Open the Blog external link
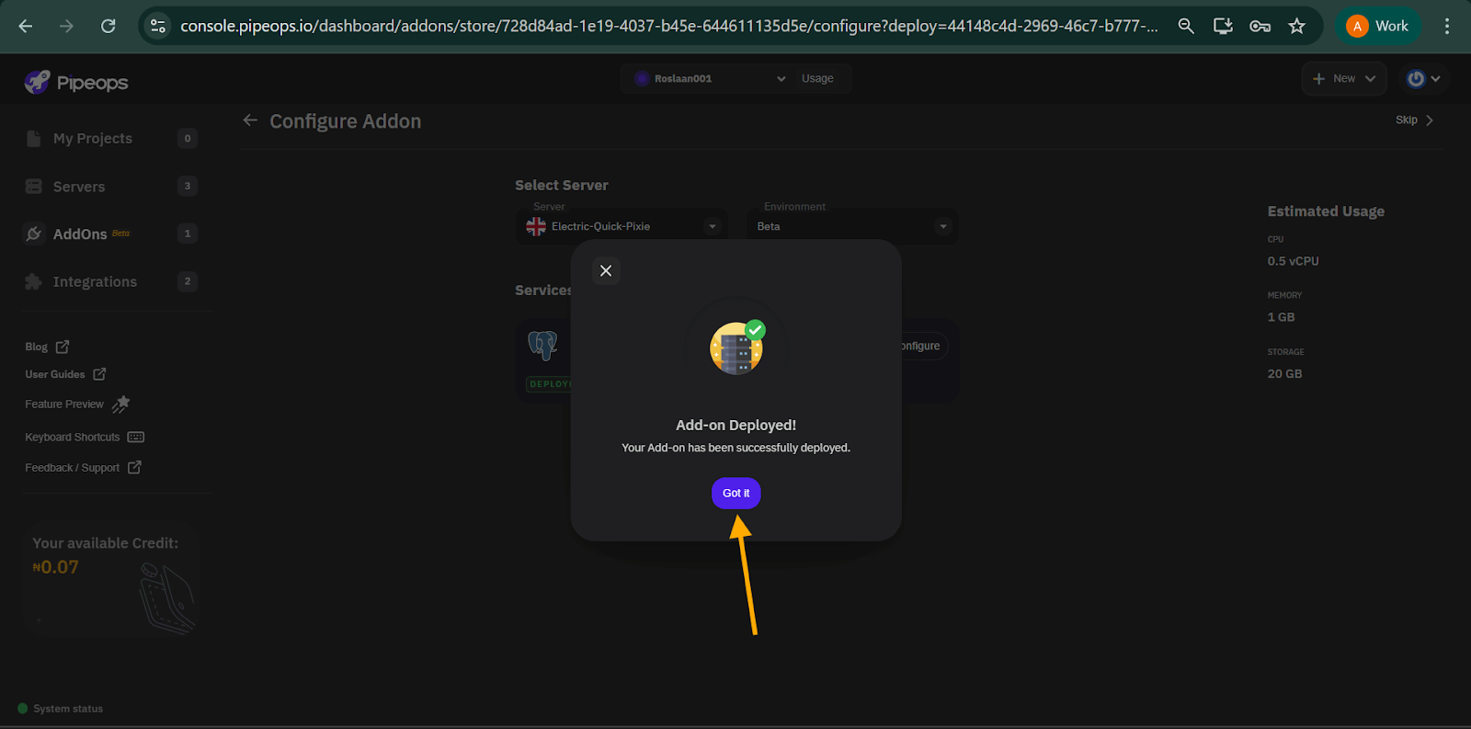Image resolution: width=1471 pixels, height=729 pixels. point(47,347)
